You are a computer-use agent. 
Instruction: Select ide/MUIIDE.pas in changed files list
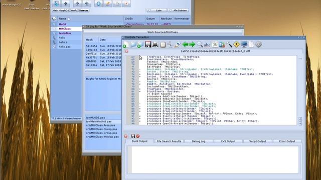coord(103,118)
